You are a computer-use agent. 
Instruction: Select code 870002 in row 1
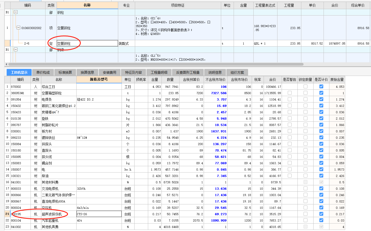point(21,86)
